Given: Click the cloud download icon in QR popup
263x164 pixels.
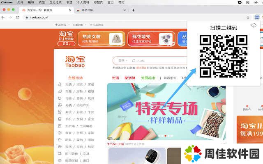Looking at the screenshot, I should click(x=254, y=26).
